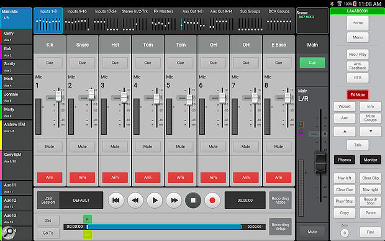Toggle the red FX Mute button

[x=358, y=95]
